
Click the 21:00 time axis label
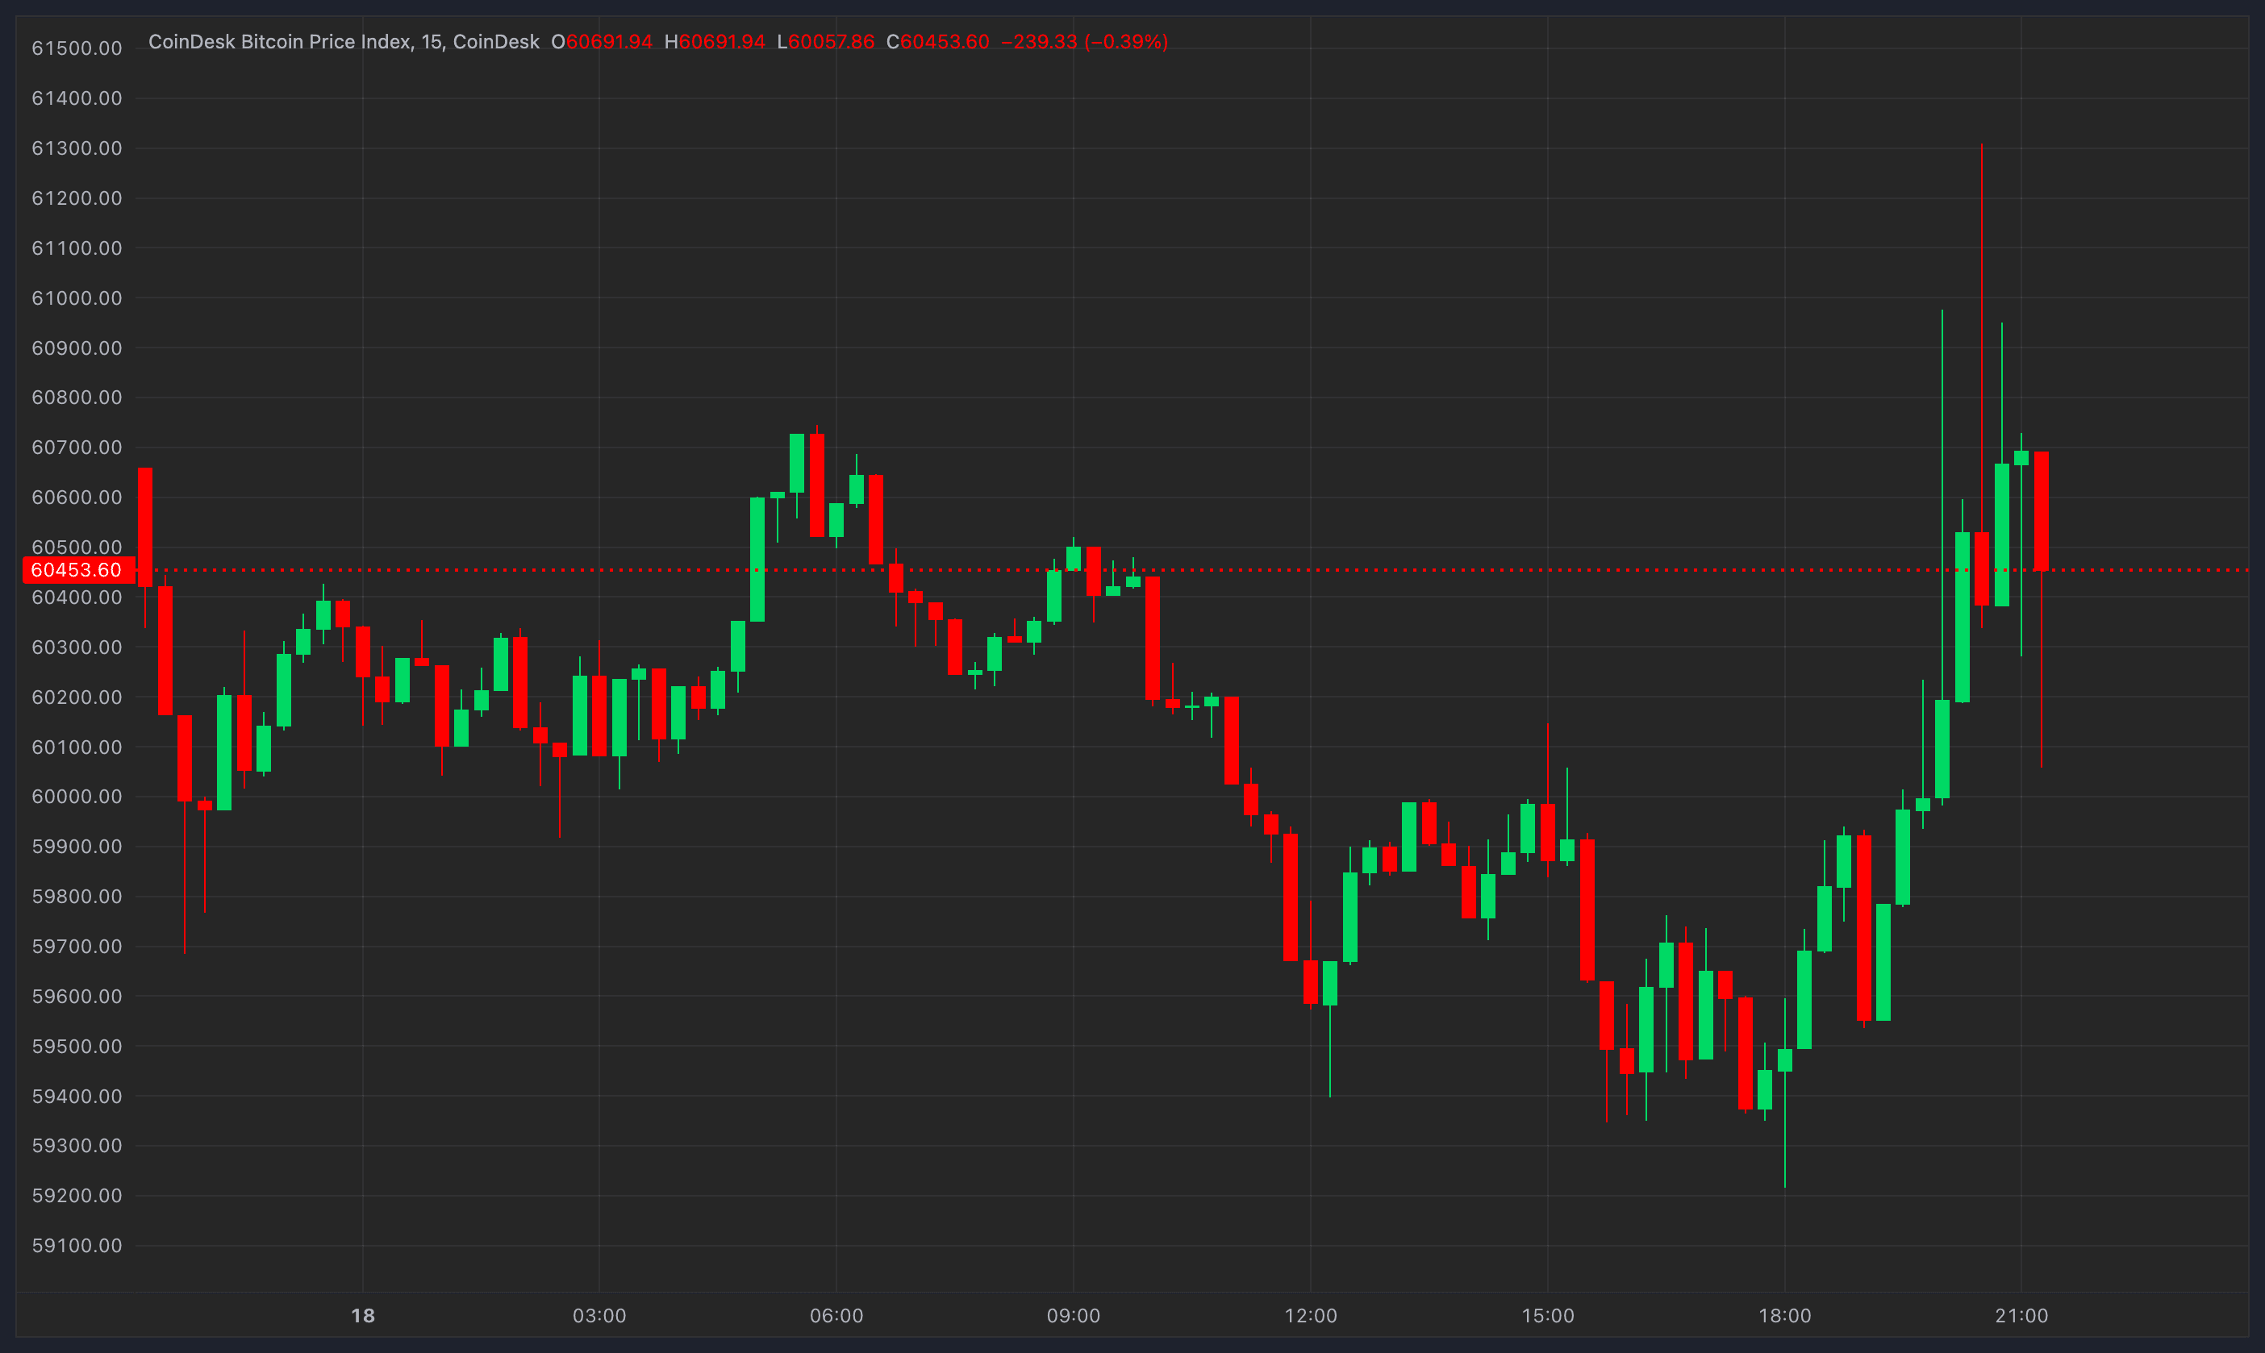pyautogui.click(x=2021, y=1316)
